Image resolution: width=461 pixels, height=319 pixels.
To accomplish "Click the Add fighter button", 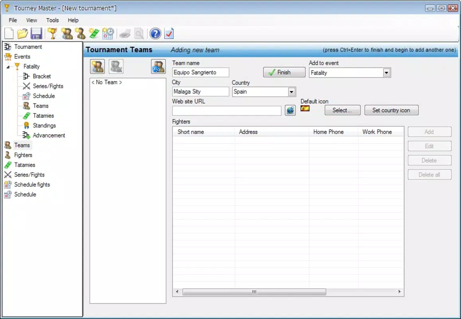I will point(430,132).
